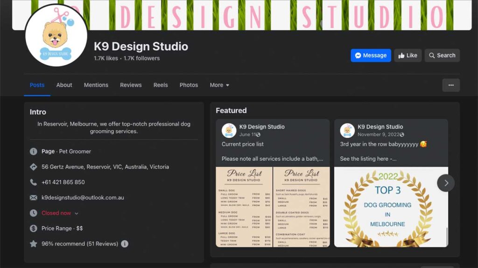The image size is (478, 268).
Task: Open the November 9, 2022 post date
Action: [x=378, y=134]
